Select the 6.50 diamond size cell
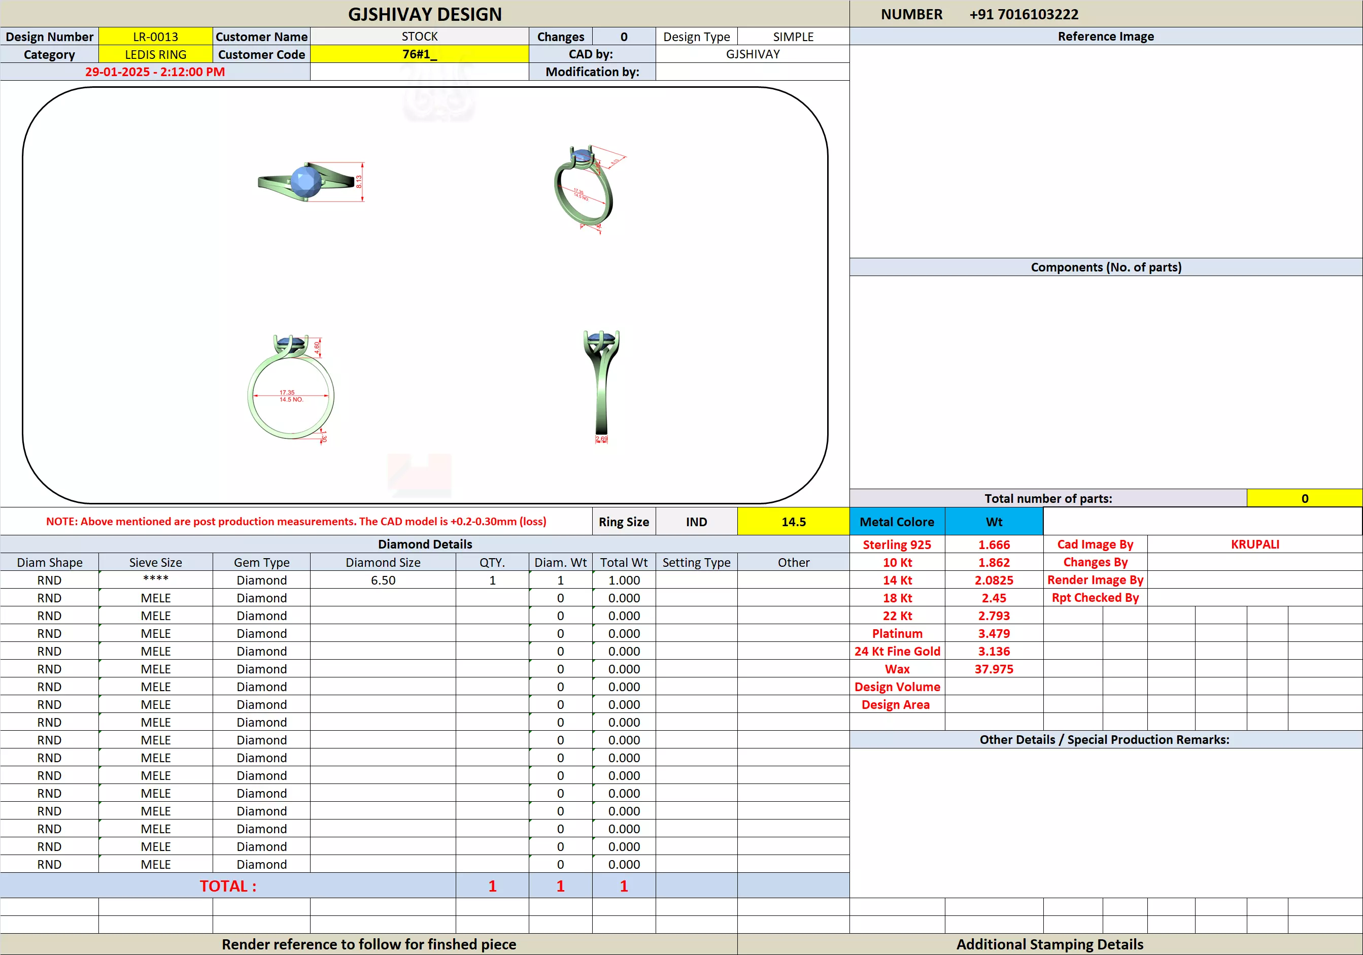 click(x=383, y=580)
